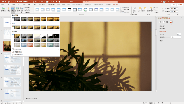Click the Alt Text ribbon icon
The image size is (184, 104).
[134, 10]
